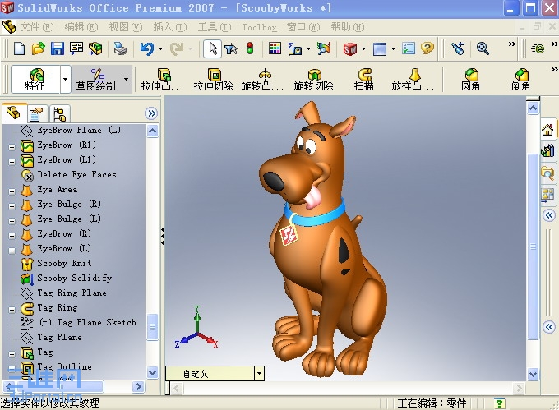
Task: Click the Sweep (扫描) tool
Action: (x=364, y=80)
